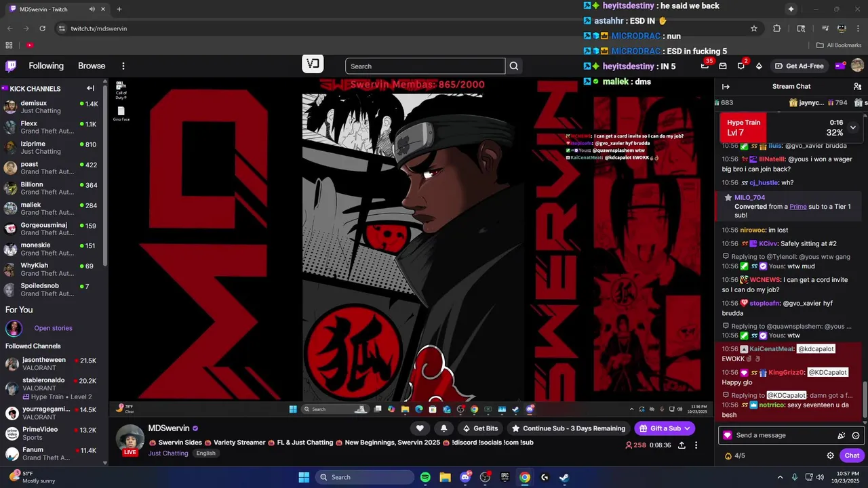Click the left sidebar scrollbar
The image size is (868, 488).
[x=104, y=176]
